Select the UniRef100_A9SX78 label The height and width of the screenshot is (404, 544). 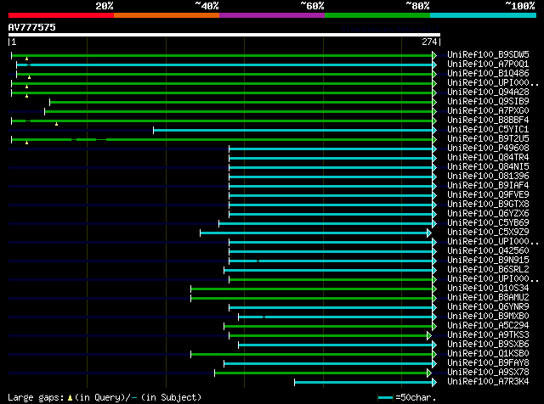coord(488,373)
